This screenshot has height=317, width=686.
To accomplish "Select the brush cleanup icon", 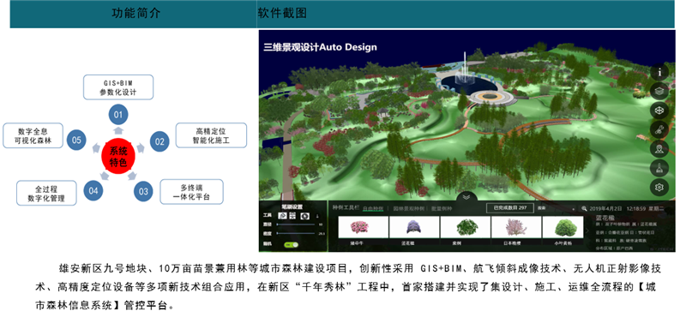I will point(659,168).
